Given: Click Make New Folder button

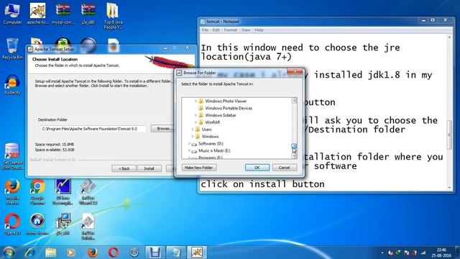Looking at the screenshot, I should 199,168.
